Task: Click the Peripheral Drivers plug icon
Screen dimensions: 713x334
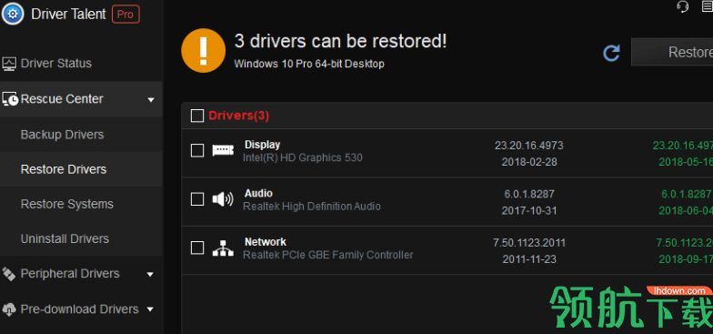Action: [x=9, y=274]
